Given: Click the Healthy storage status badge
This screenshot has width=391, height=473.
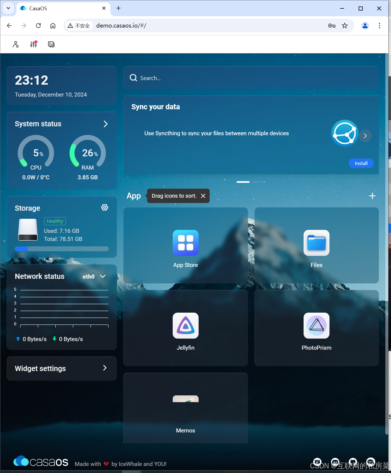Looking at the screenshot, I should coord(55,221).
